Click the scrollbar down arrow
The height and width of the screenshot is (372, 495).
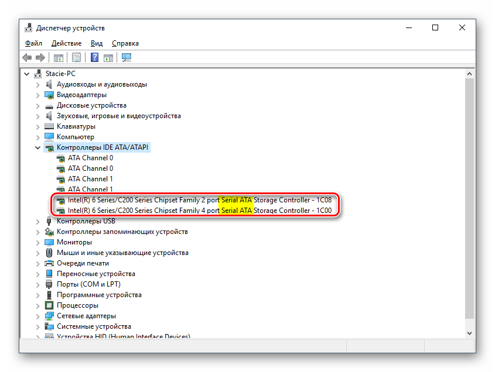[469, 333]
